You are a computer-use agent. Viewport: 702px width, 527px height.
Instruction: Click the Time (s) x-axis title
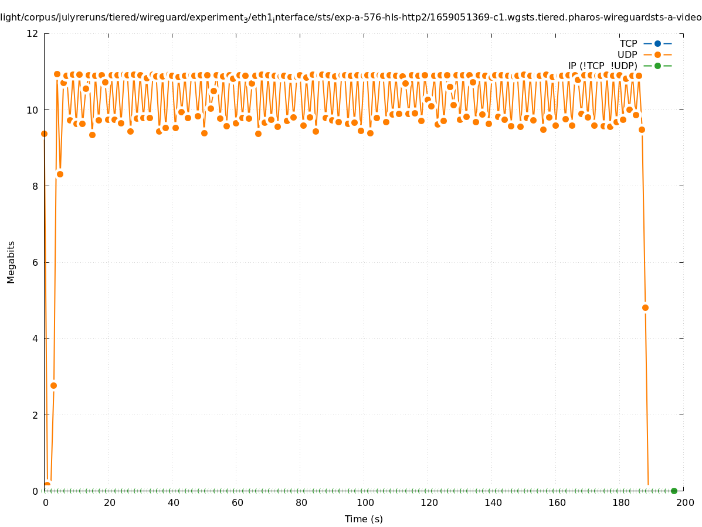(364, 519)
